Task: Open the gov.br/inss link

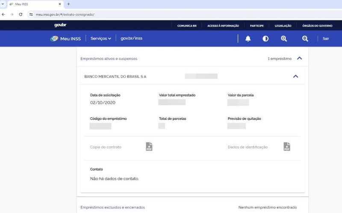Action: (x=132, y=38)
